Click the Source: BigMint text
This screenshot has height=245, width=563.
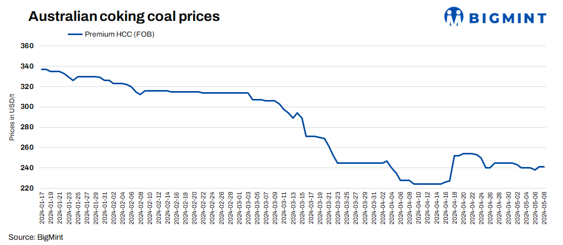pos(36,237)
